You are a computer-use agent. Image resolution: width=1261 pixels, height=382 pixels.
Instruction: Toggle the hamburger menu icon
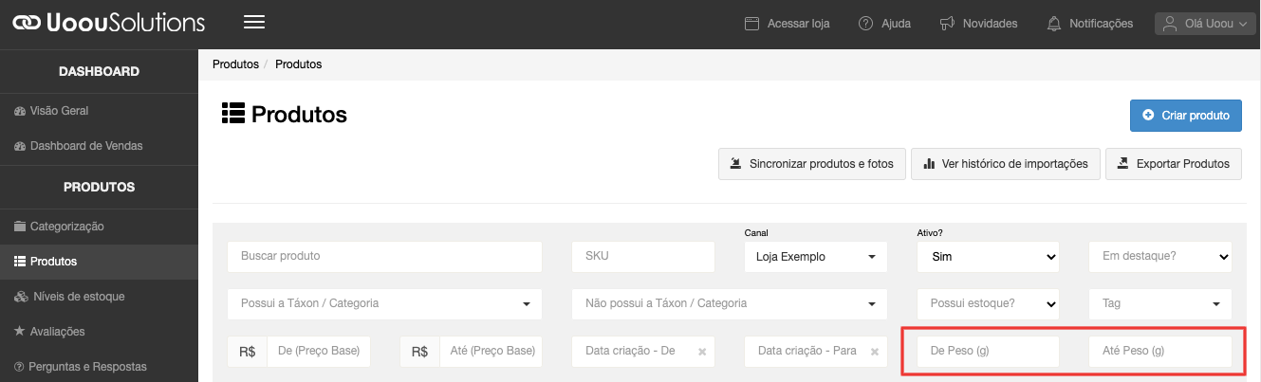click(254, 23)
